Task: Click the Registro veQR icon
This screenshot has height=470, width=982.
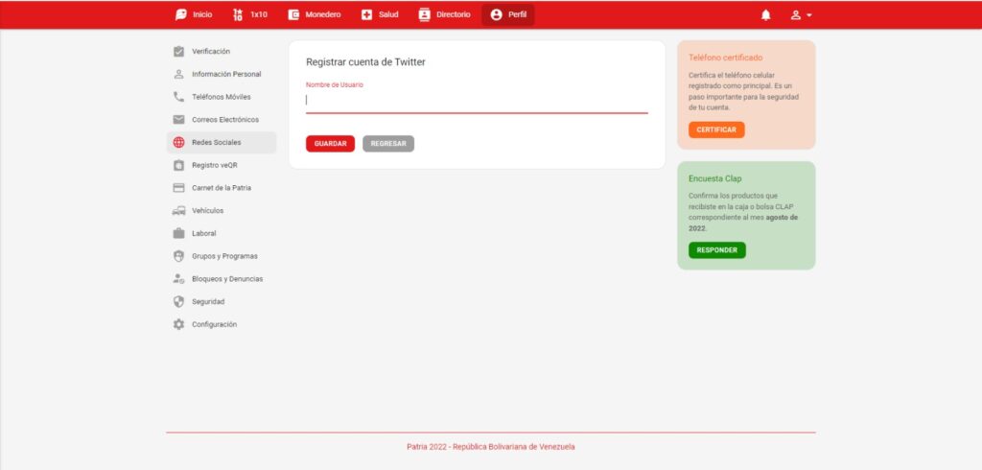Action: [178, 165]
